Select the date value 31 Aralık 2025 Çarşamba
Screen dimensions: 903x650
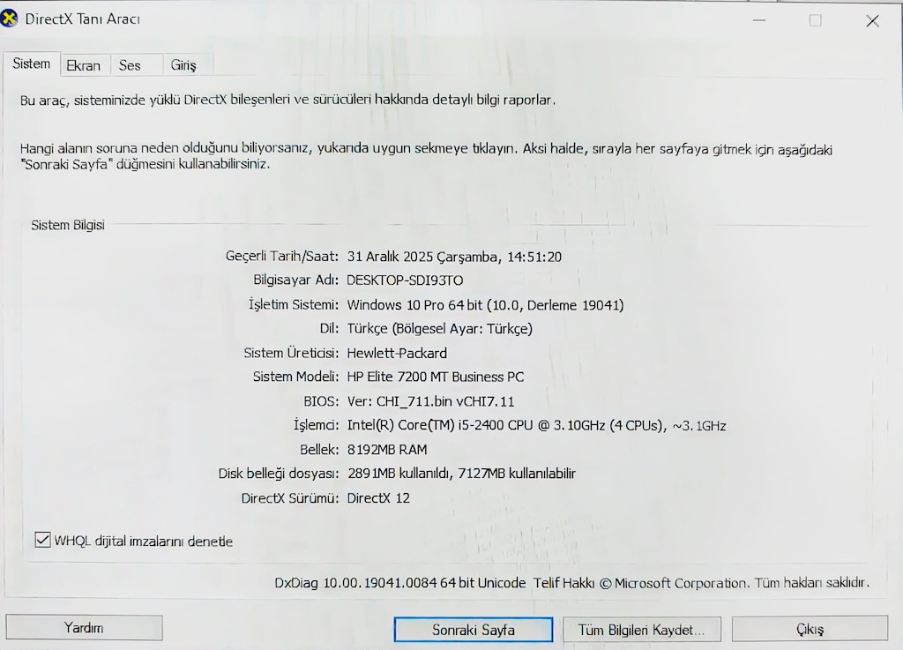click(x=424, y=257)
